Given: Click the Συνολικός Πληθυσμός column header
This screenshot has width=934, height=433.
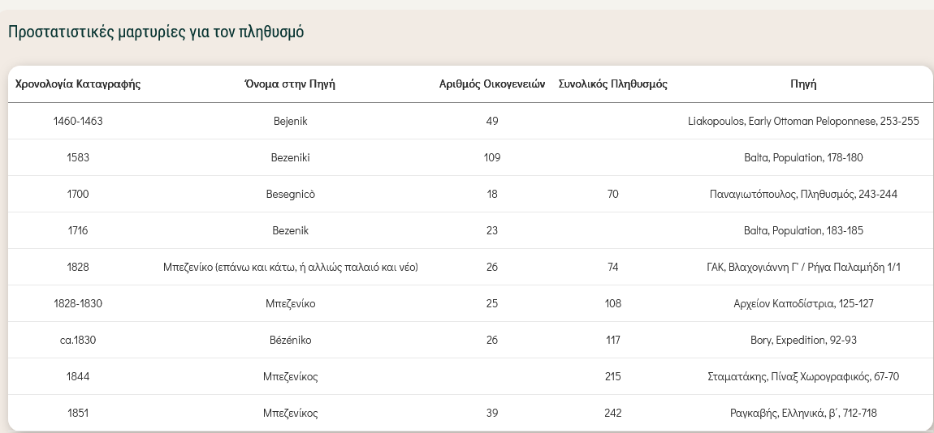Looking at the screenshot, I should (x=612, y=84).
